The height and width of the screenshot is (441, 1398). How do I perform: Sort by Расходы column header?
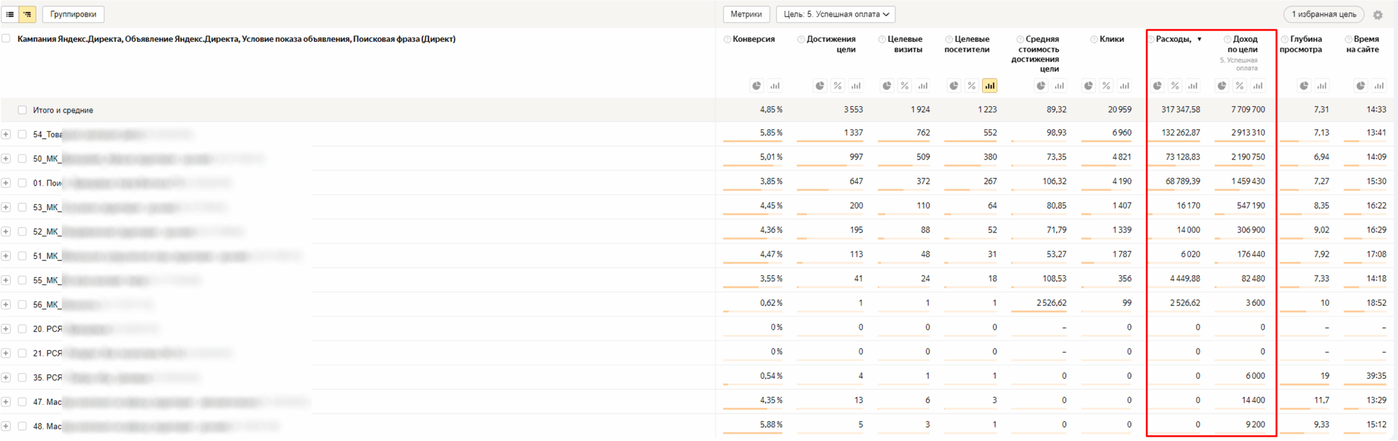coord(1173,39)
